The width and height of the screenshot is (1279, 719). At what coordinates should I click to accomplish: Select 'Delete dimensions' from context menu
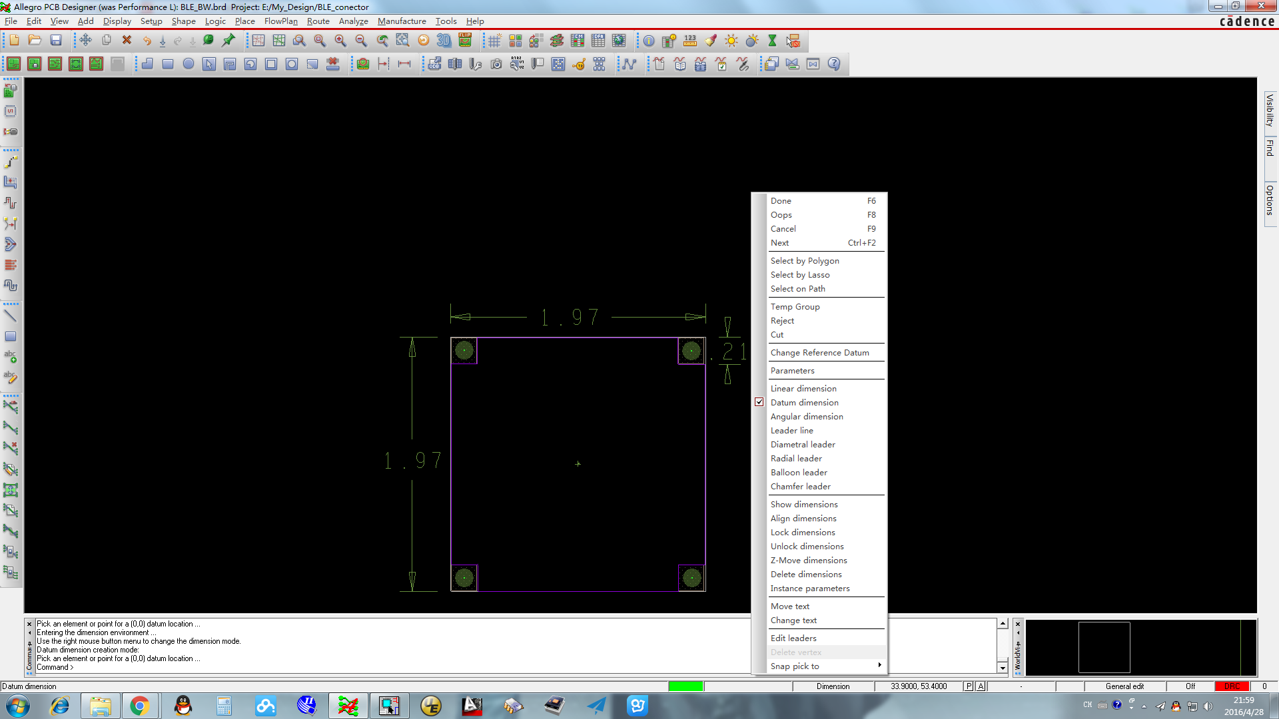805,573
